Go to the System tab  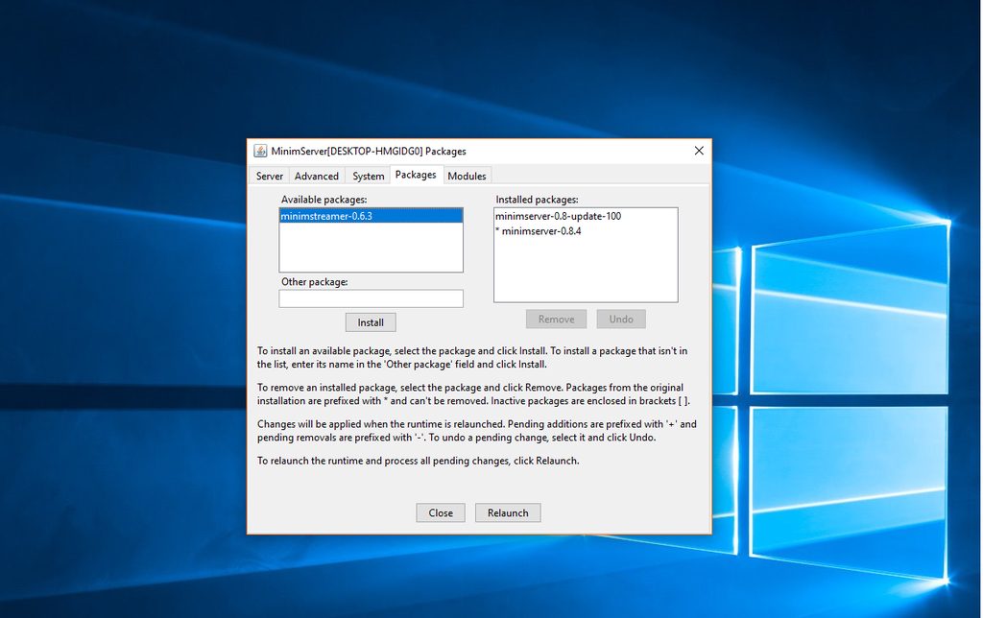[x=368, y=176]
